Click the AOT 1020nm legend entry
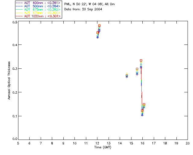The image size is (193, 155). (x=38, y=16)
